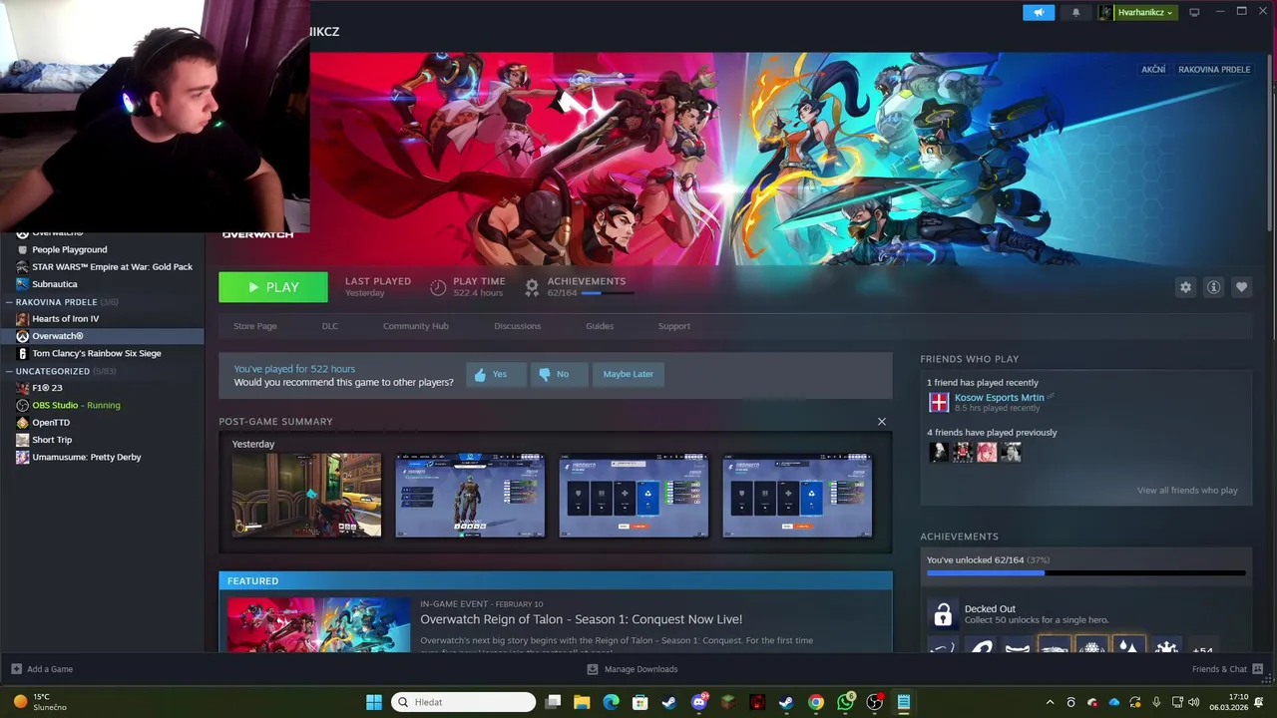Launch Overwatch with the Play button

[273, 287]
